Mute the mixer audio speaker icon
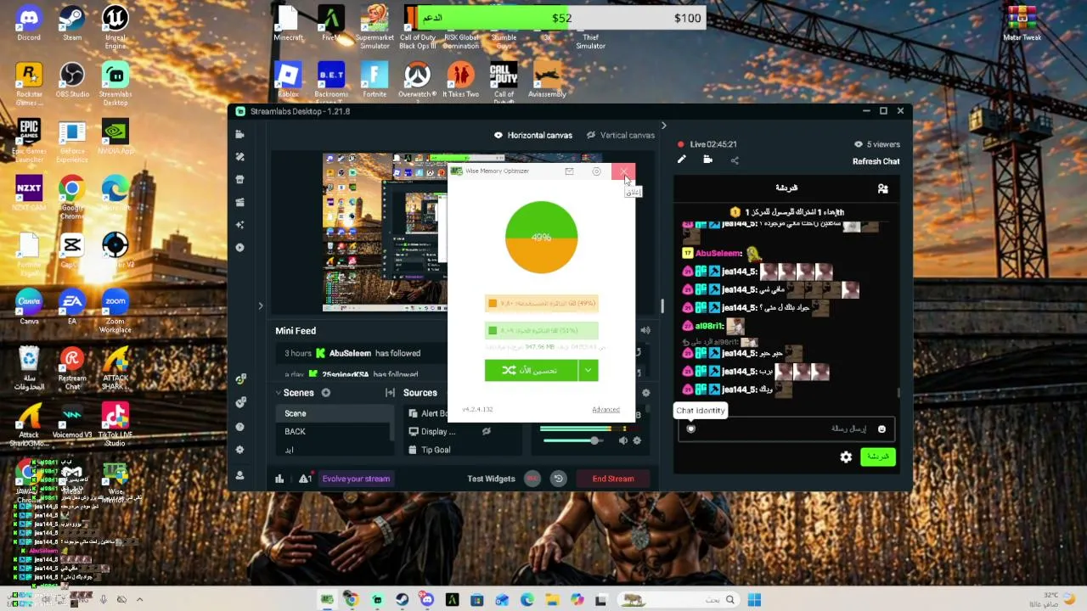 point(623,440)
